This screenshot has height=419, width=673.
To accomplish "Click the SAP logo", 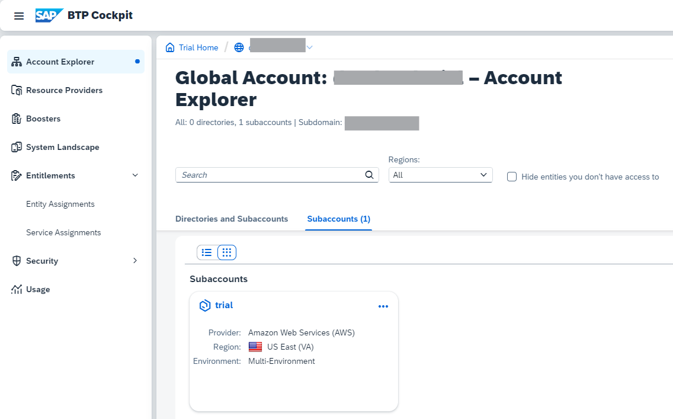I will point(49,15).
